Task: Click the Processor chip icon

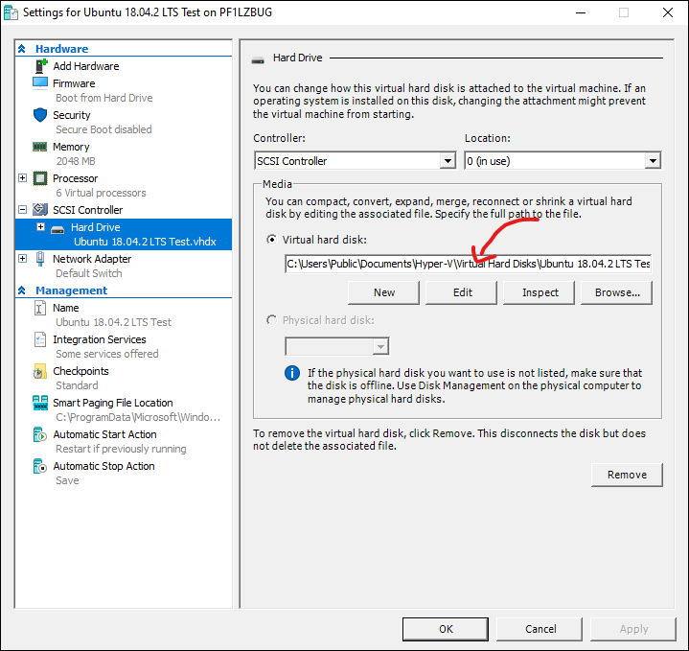Action: tap(40, 178)
